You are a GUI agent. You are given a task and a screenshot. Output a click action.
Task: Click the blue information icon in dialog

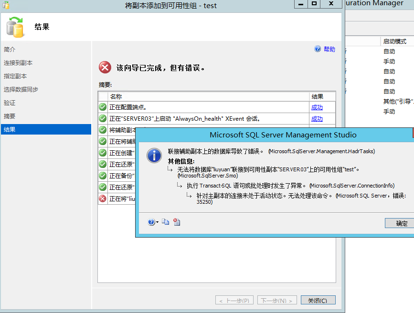point(154,156)
